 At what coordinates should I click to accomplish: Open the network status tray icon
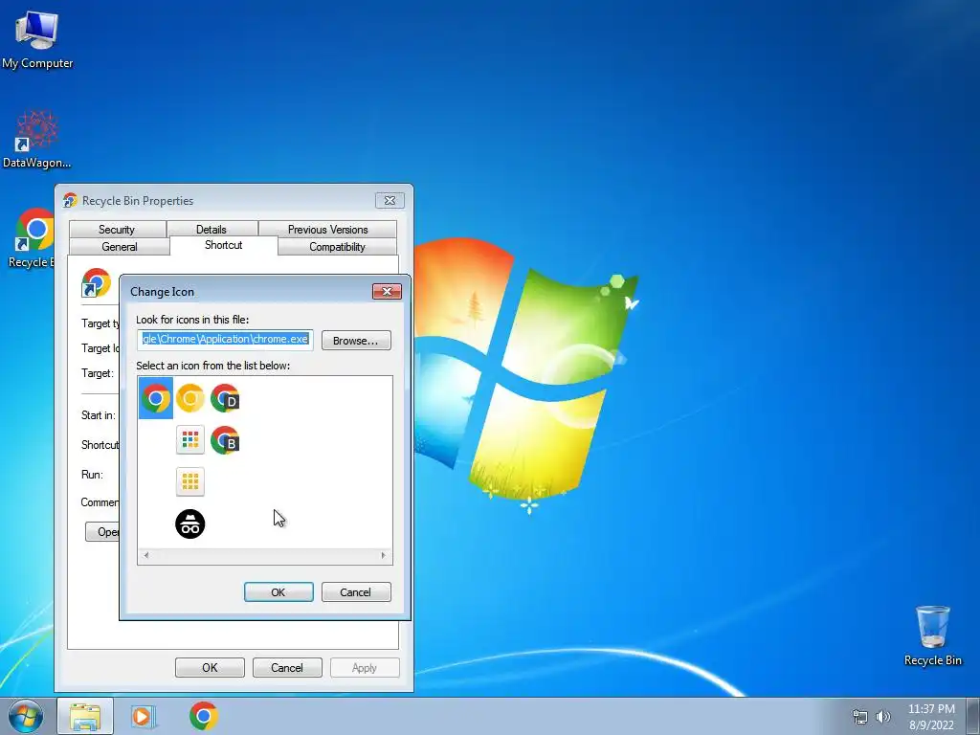click(x=860, y=717)
